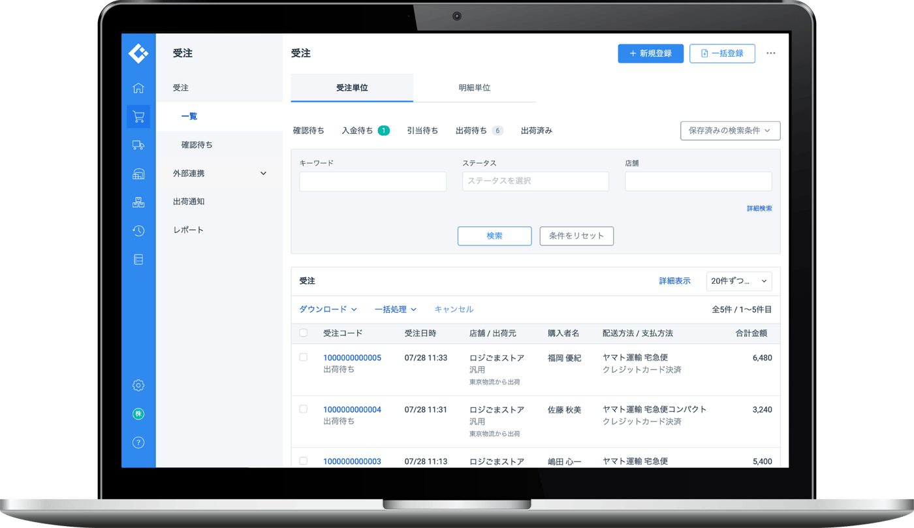Image resolution: width=914 pixels, height=528 pixels.
Task: Click the green 株 account badge
Action: [x=138, y=414]
